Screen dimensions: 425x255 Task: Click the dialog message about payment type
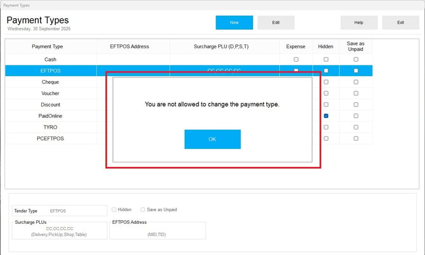coord(213,104)
